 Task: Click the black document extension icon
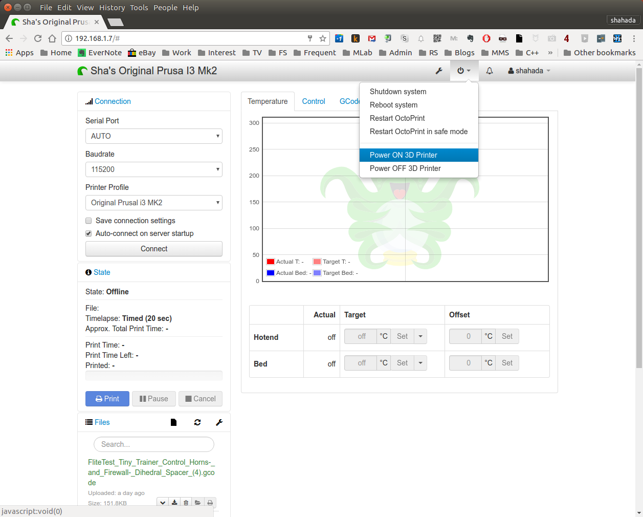point(519,38)
